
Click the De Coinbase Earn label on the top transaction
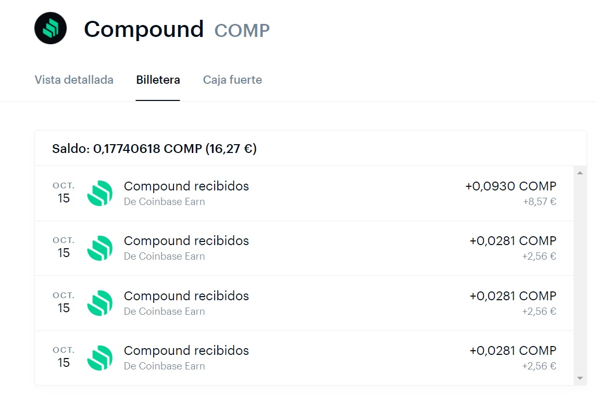(x=164, y=201)
